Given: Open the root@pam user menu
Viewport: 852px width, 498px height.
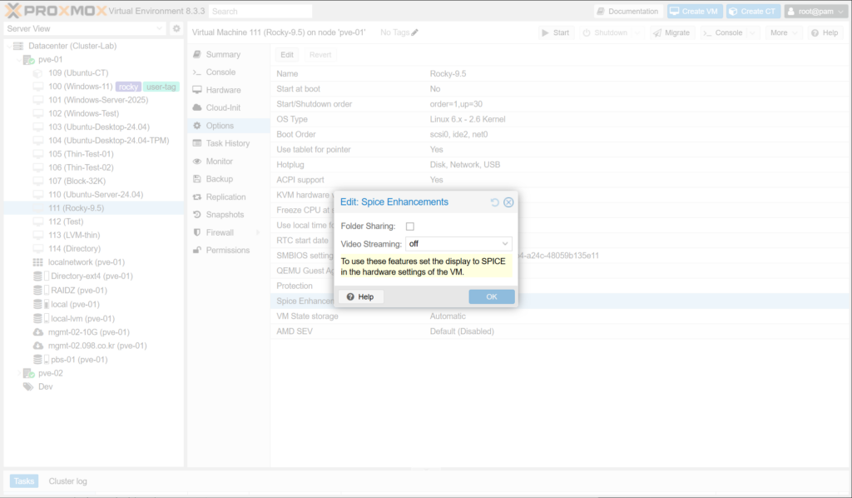Looking at the screenshot, I should [815, 12].
